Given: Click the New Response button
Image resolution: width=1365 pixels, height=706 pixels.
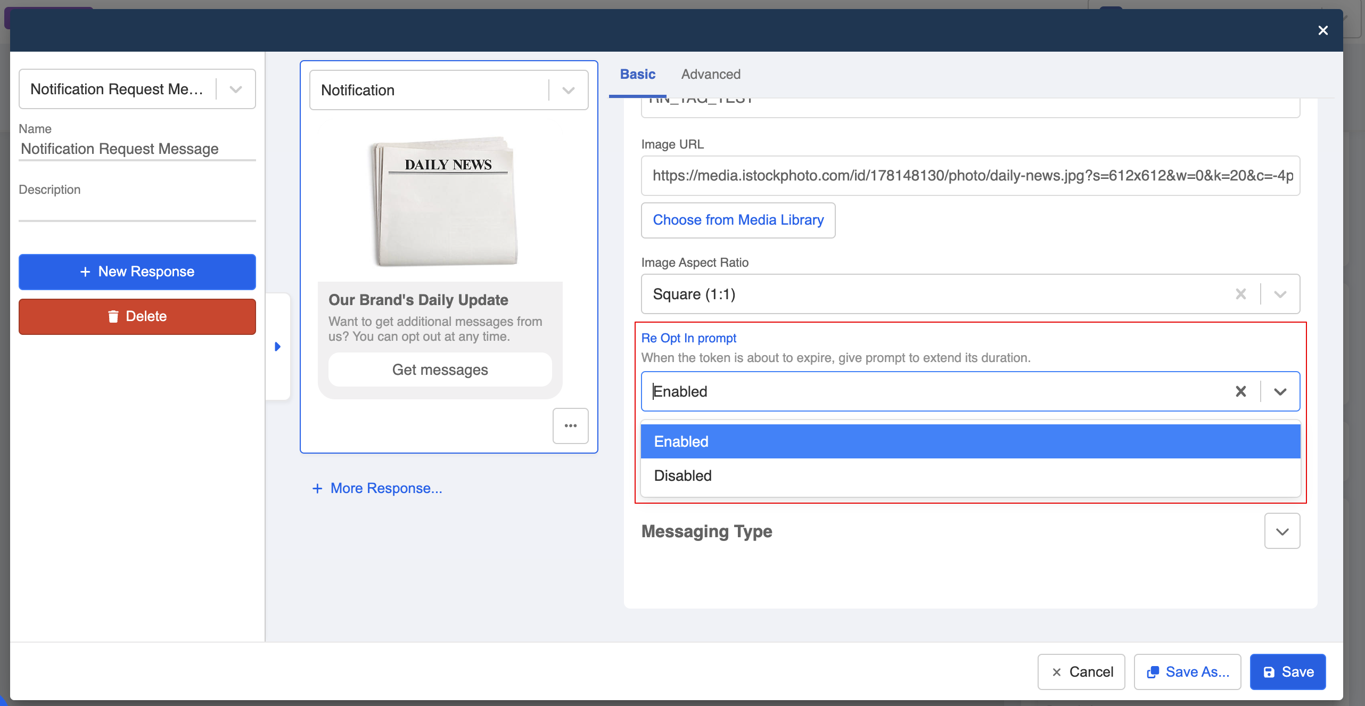Looking at the screenshot, I should 137,272.
